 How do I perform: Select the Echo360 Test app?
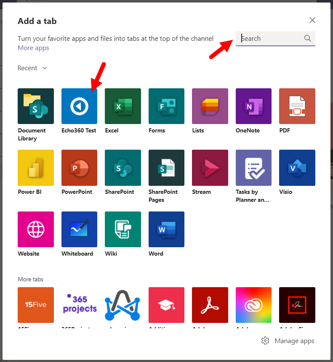(79, 106)
